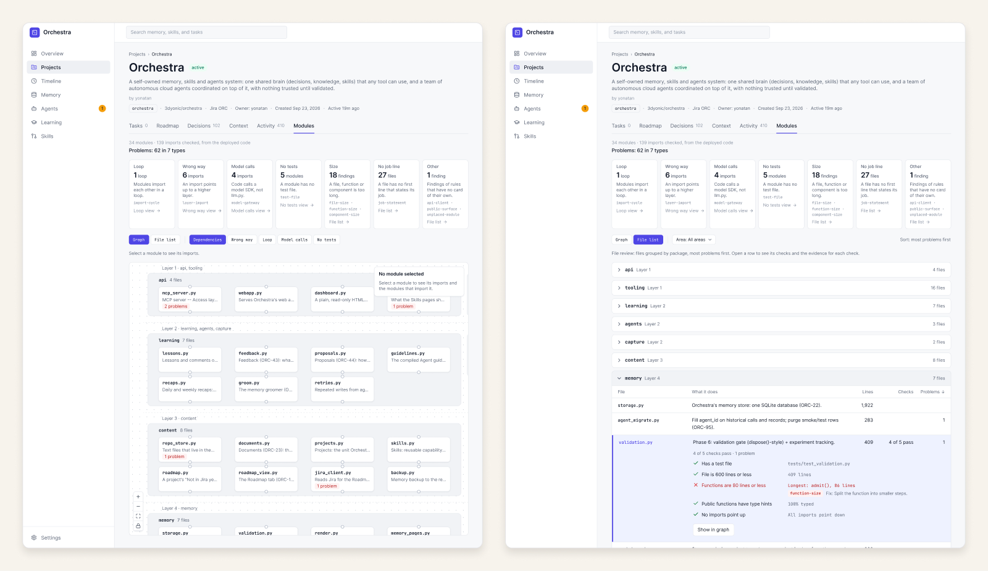Toggle Model calls graph filter
This screenshot has width=988, height=571.
tap(295, 240)
